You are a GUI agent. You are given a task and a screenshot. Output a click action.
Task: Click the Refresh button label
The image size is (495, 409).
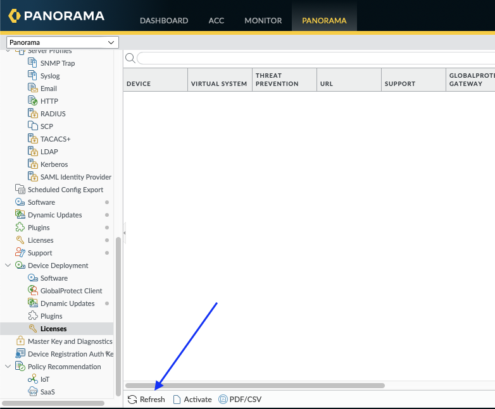coord(152,400)
